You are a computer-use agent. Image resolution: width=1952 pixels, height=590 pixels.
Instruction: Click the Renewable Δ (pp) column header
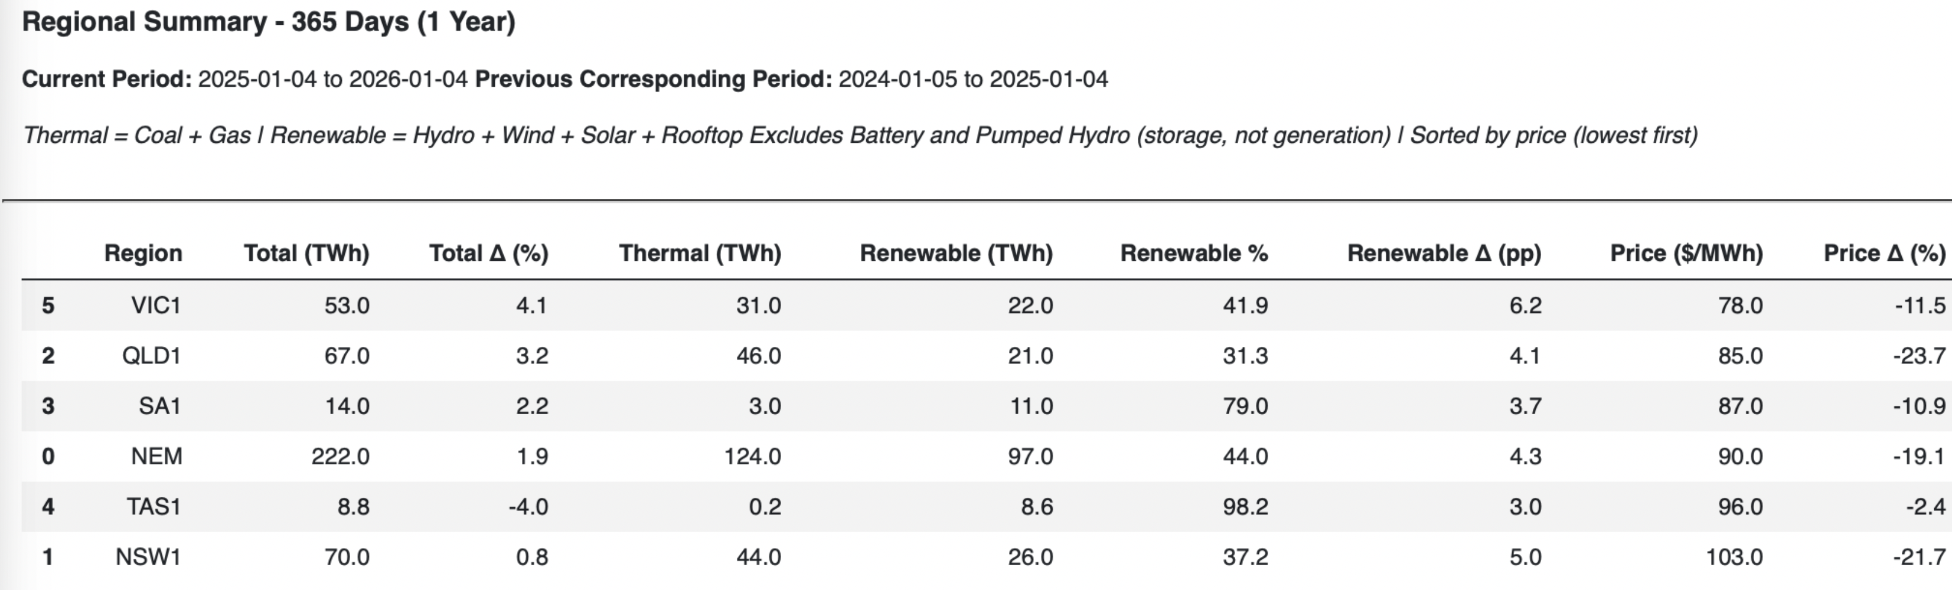pos(1444,253)
